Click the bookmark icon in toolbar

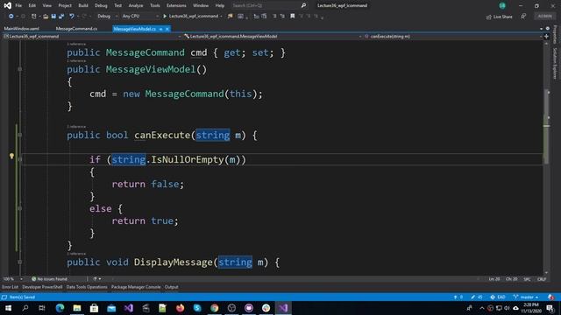pos(292,16)
